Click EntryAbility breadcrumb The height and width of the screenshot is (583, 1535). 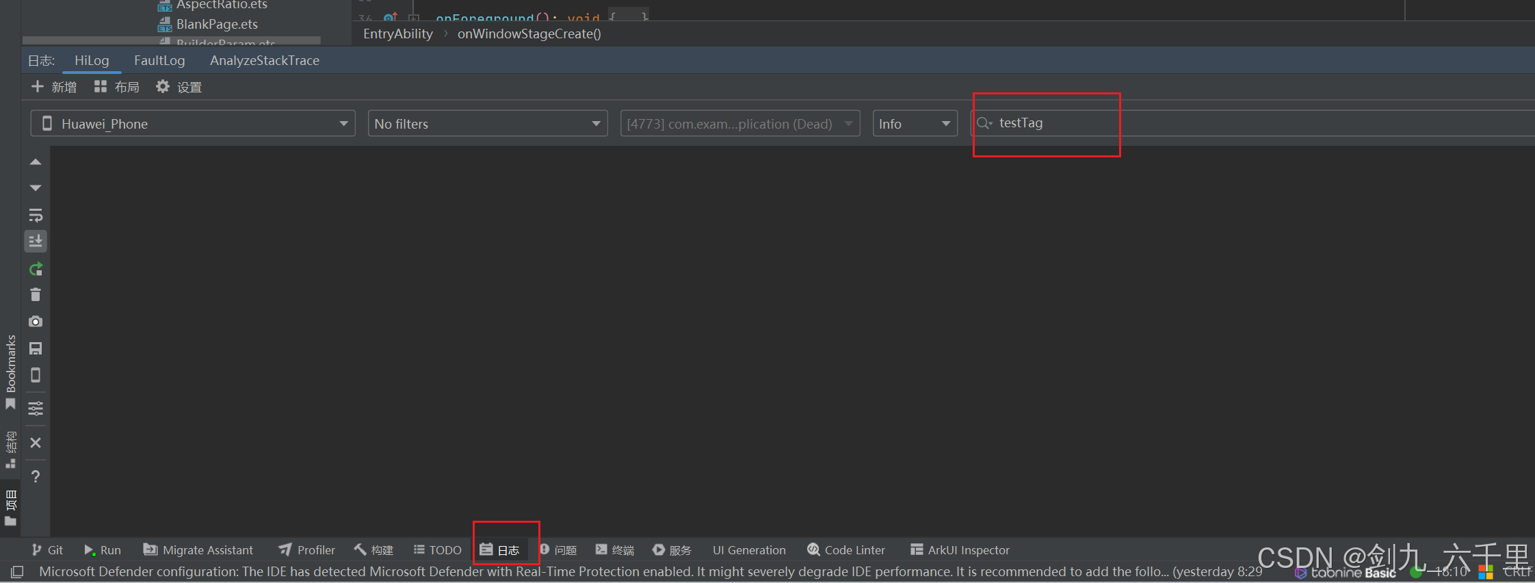(398, 34)
